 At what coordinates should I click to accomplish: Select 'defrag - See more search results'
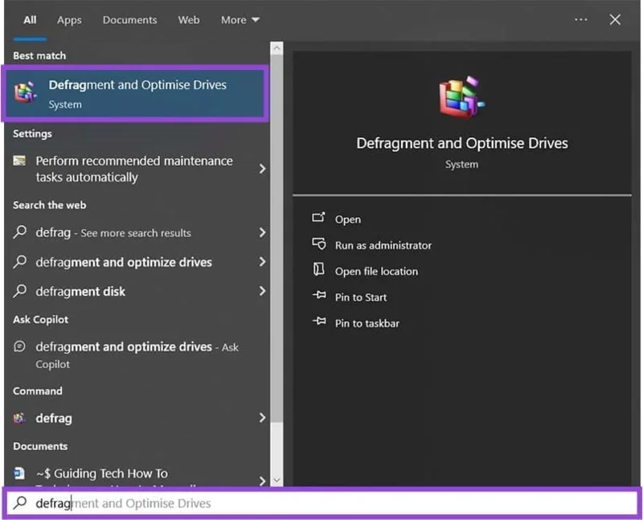coord(113,232)
